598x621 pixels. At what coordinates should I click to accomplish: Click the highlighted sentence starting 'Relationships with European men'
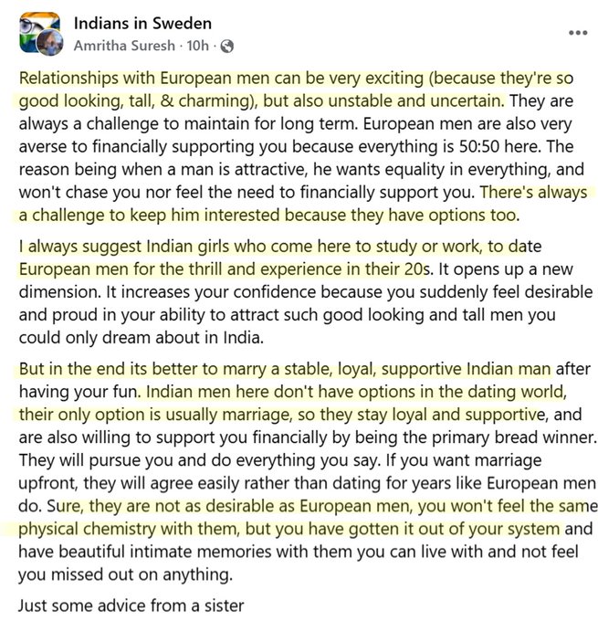pyautogui.click(x=296, y=89)
